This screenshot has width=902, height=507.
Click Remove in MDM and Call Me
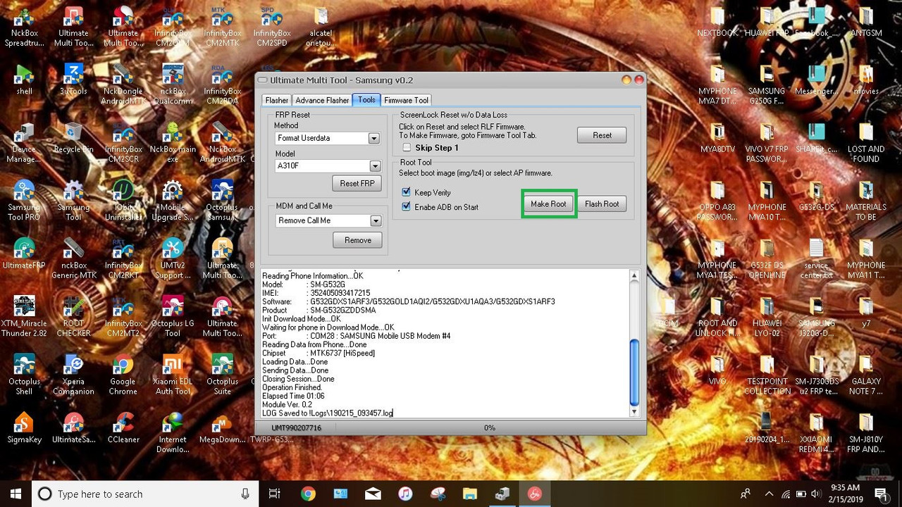(x=357, y=240)
